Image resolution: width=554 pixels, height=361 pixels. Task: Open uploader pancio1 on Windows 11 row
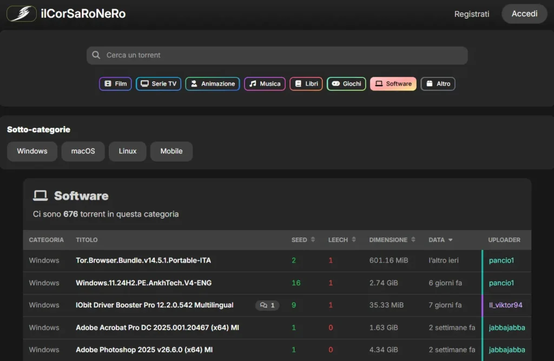point(502,283)
